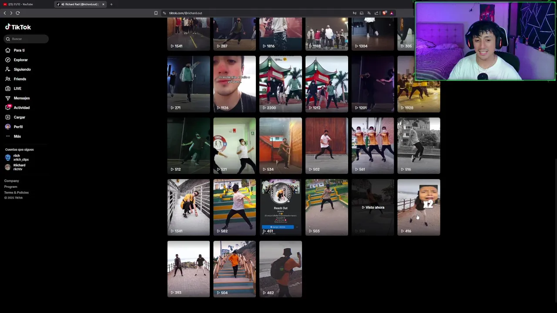Click the Brave shields lion icon
This screenshot has width=557, height=313.
tap(384, 13)
